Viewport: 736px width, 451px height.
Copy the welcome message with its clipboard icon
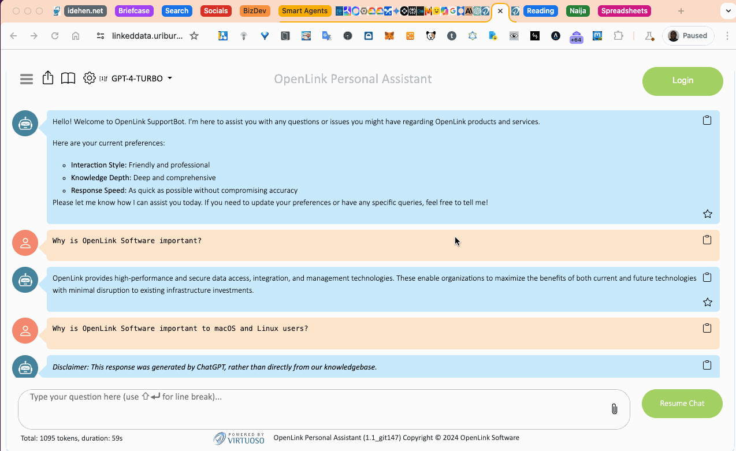pos(707,120)
